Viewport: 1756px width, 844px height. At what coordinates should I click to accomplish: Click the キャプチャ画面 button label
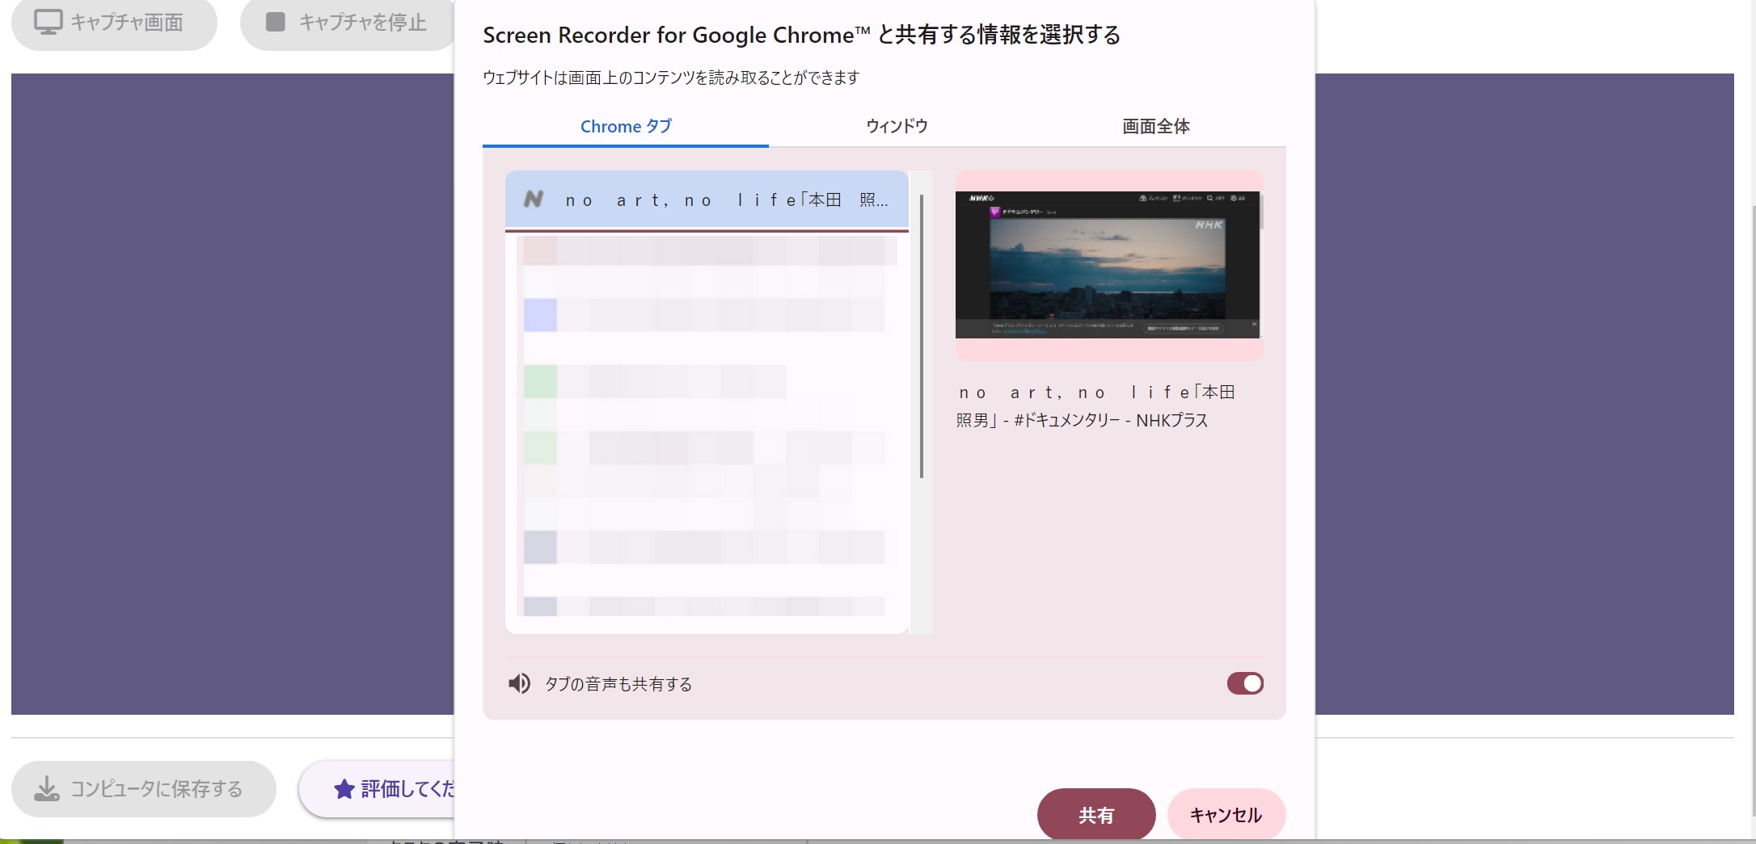pos(127,22)
